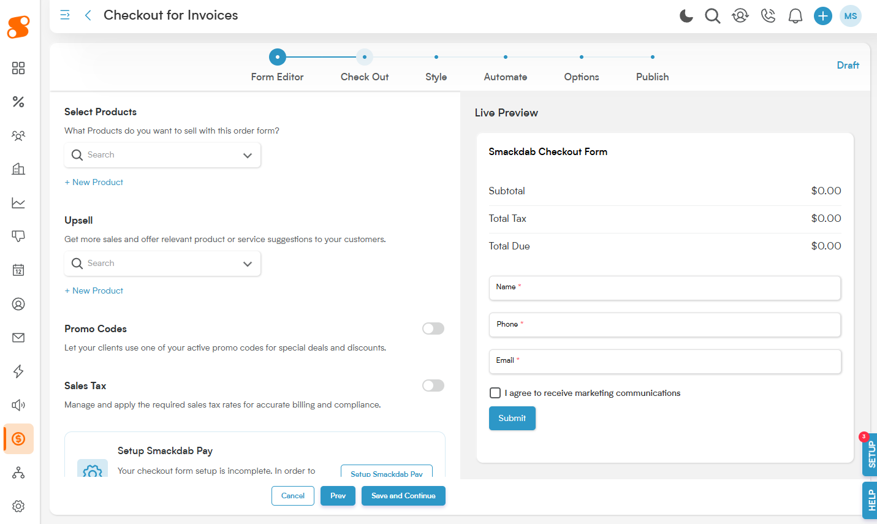The image size is (877, 524).
Task: Click Save and Continue button
Action: [x=403, y=496]
